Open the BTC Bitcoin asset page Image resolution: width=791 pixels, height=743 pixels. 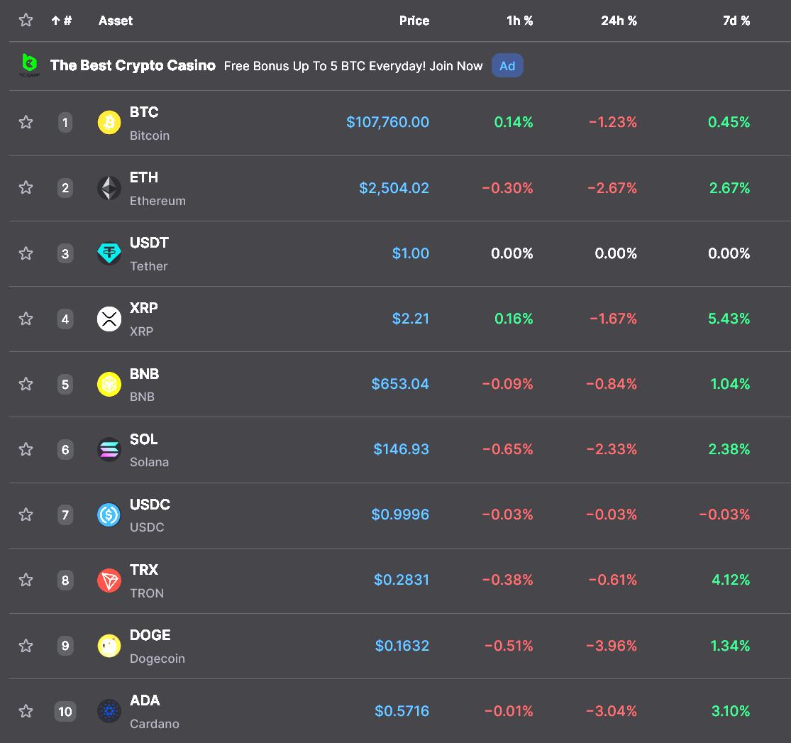point(149,123)
